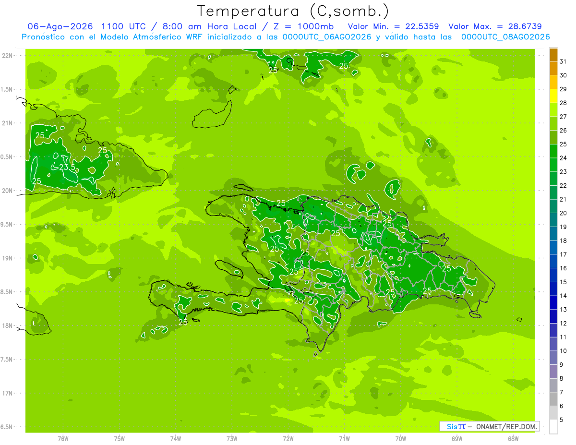
Task: Click the '31' value on the color scale
Action: click(564, 61)
